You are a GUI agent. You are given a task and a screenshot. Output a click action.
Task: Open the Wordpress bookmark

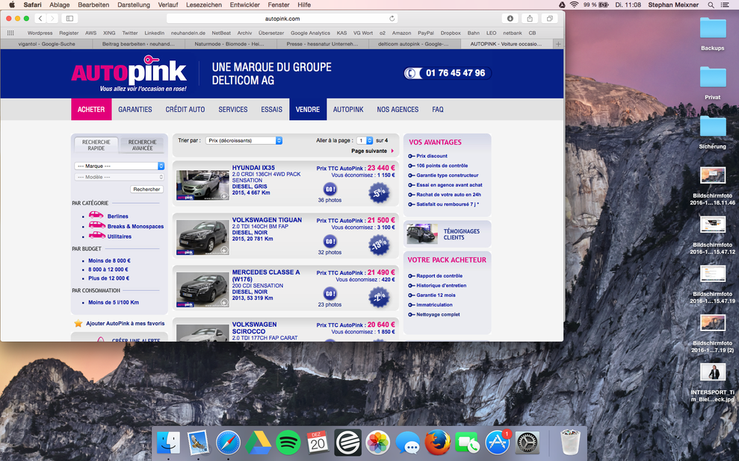pyautogui.click(x=40, y=33)
